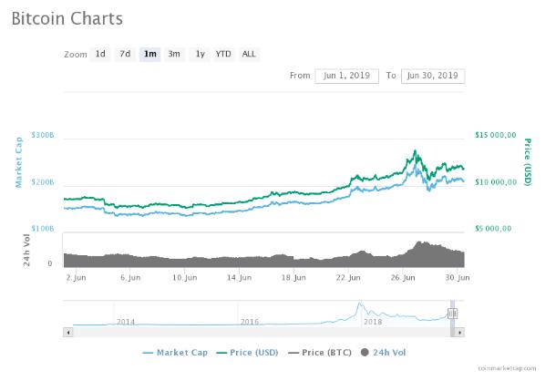Toggle Price (BTC) series in legend
Viewport: 556px width, 381px height.
pos(320,353)
